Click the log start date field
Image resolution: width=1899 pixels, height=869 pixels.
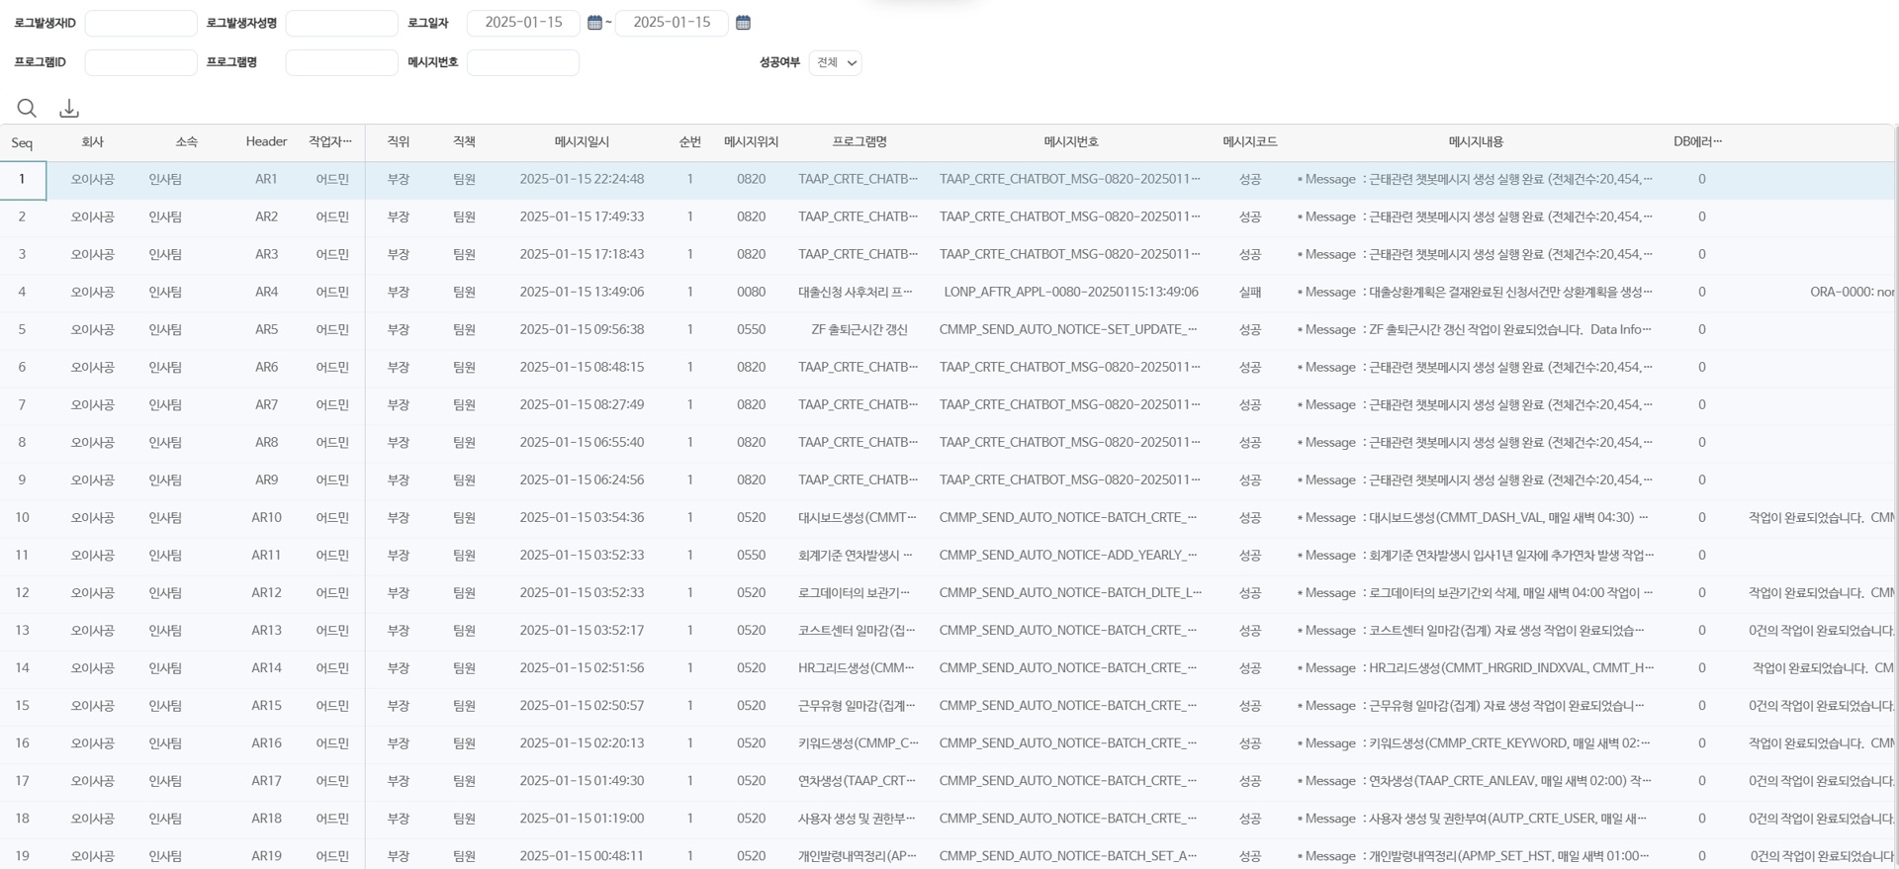coord(523,23)
